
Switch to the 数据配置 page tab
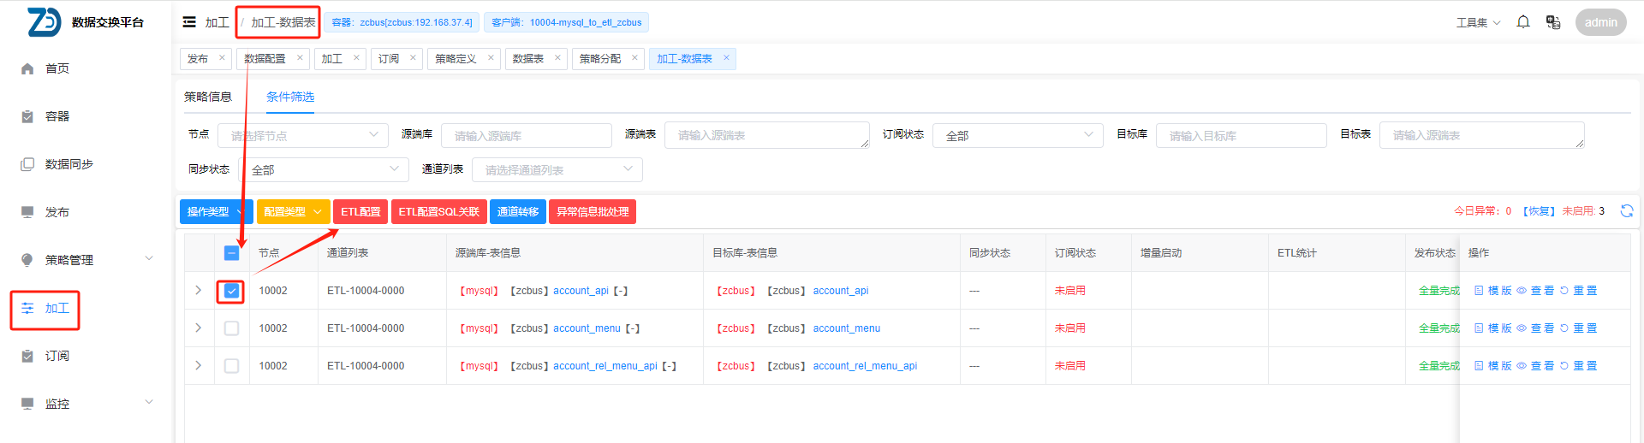(265, 59)
